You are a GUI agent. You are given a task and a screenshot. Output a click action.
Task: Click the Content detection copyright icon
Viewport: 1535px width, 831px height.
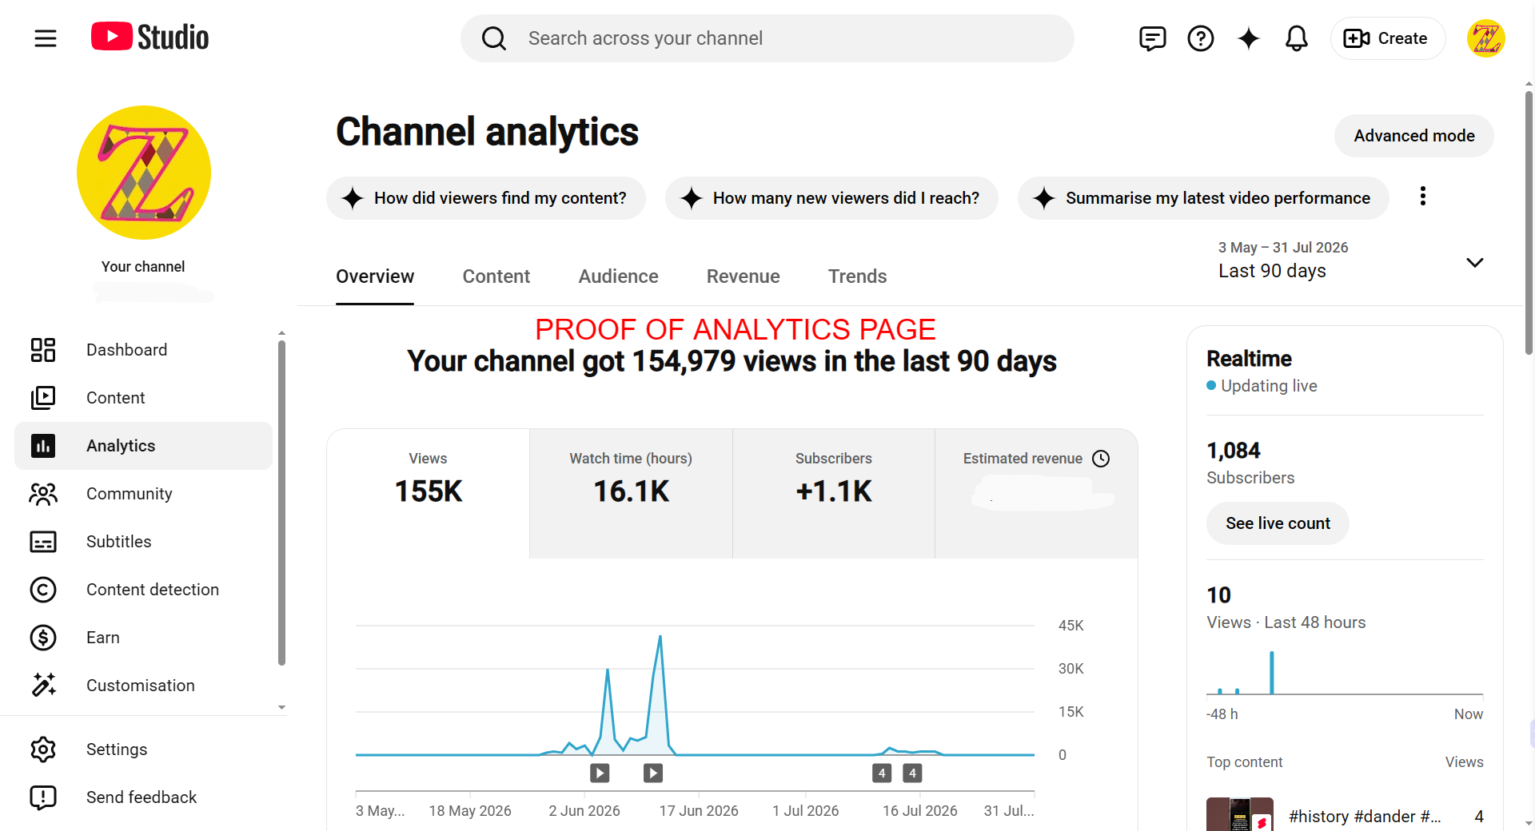(x=43, y=590)
